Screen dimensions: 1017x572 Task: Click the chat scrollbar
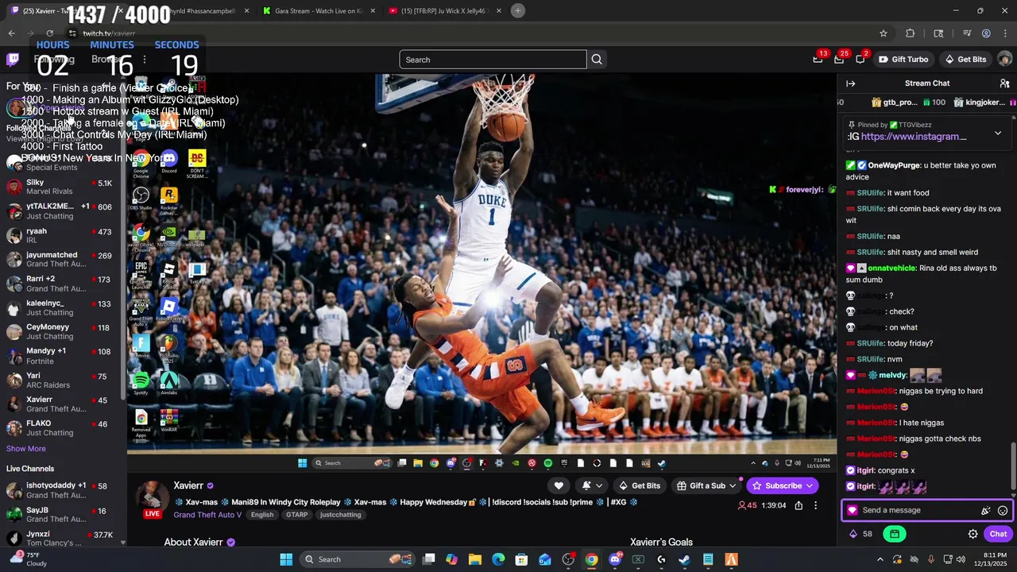tap(1013, 466)
